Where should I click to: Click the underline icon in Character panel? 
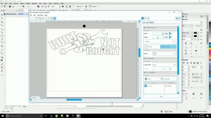pos(201,30)
